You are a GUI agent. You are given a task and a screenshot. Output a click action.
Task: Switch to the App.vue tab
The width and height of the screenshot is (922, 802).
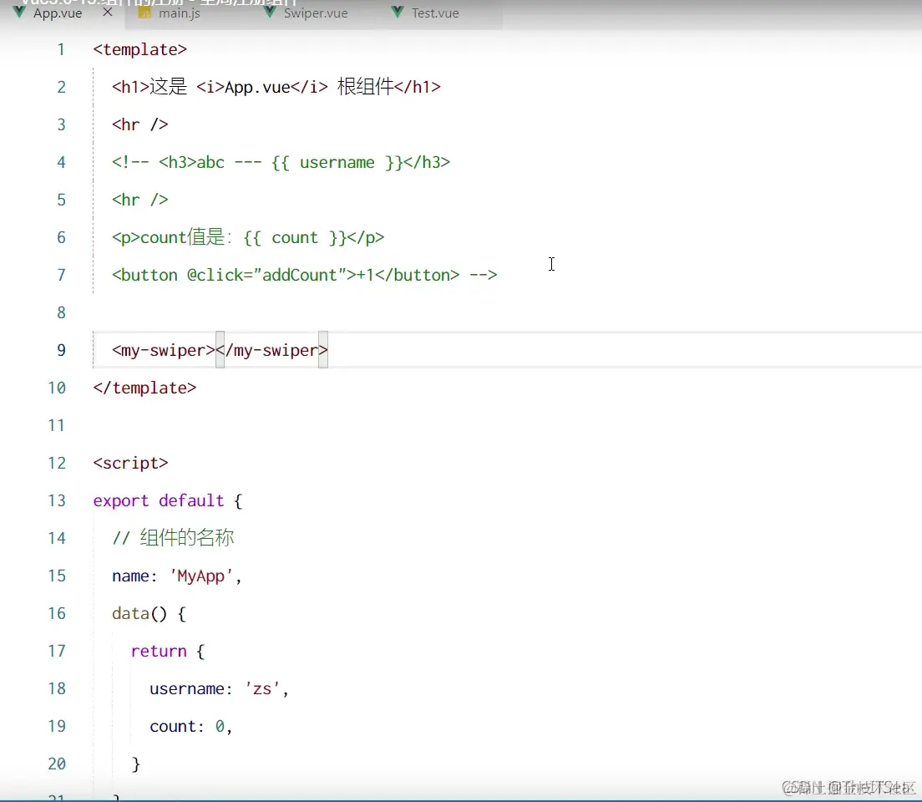[x=57, y=13]
